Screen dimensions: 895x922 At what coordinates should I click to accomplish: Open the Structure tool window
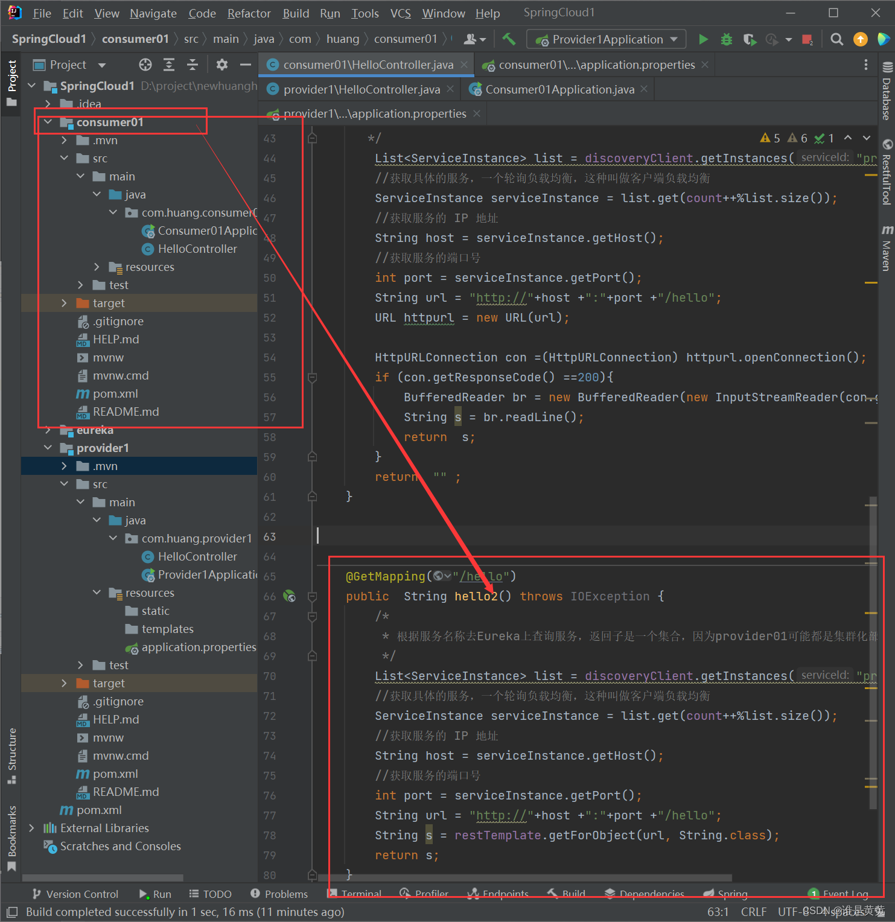[12, 756]
